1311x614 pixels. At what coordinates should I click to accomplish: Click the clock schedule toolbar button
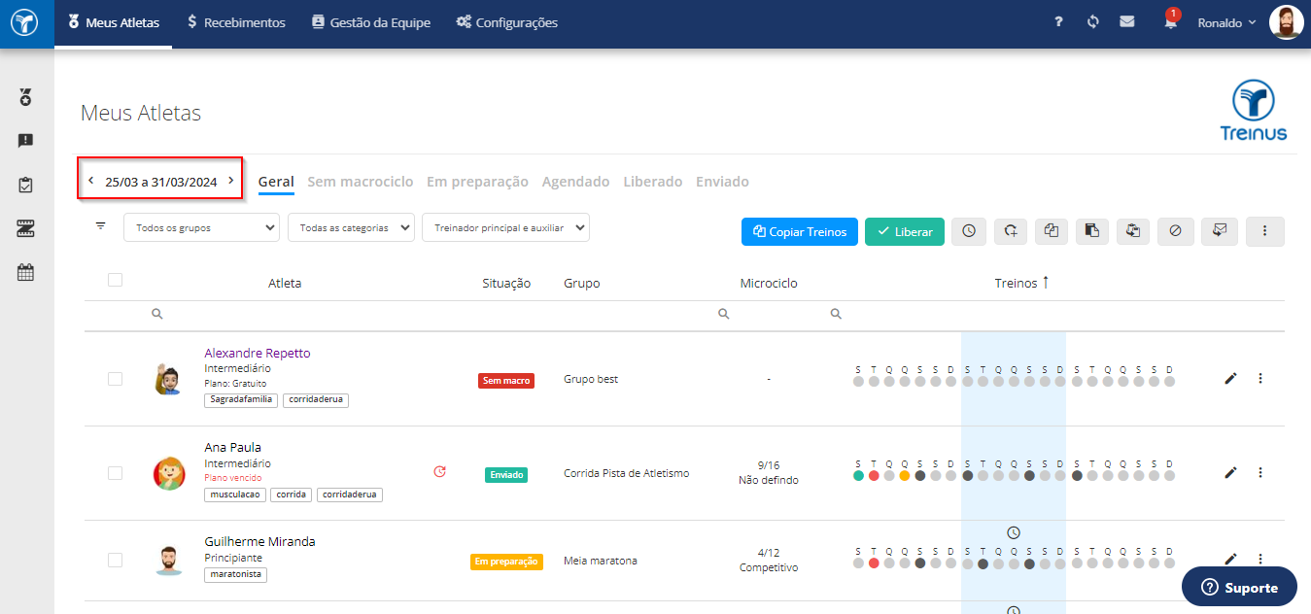[969, 231]
